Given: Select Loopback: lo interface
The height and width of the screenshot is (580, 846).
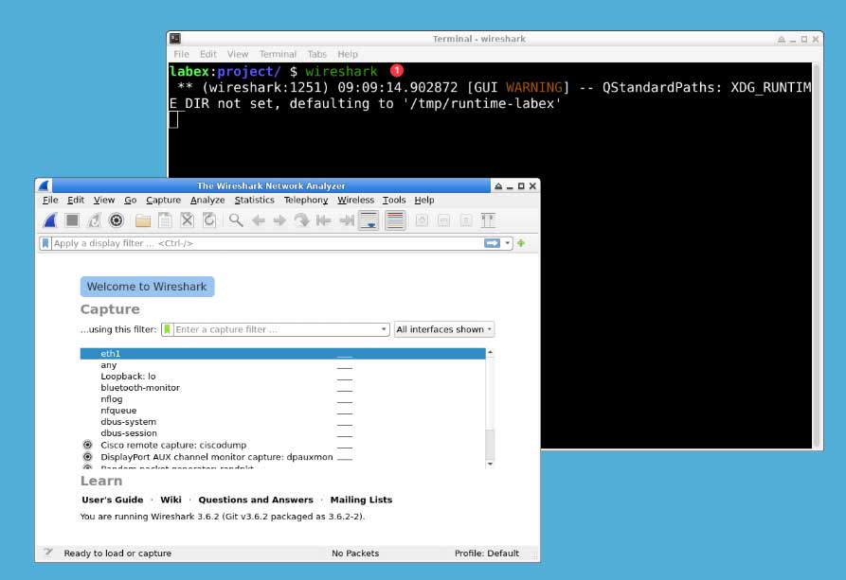Looking at the screenshot, I should tap(282, 377).
